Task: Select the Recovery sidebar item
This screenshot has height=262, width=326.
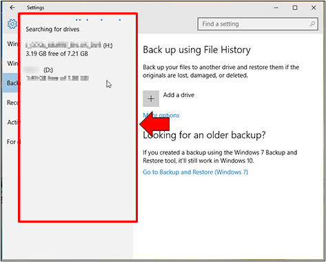Action: tap(12, 103)
